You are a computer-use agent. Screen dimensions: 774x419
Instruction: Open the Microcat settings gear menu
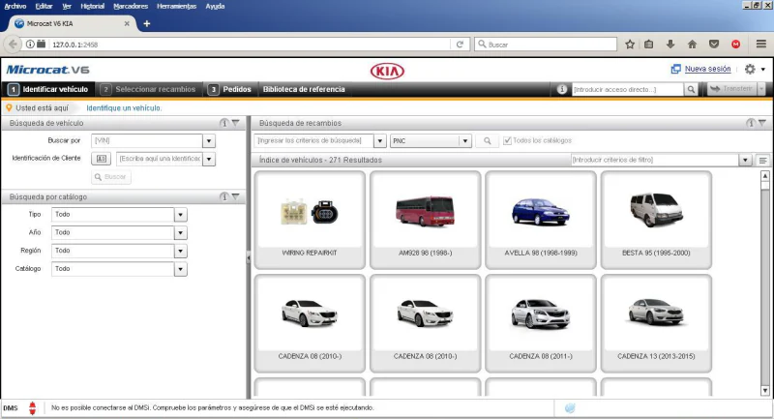click(x=750, y=70)
